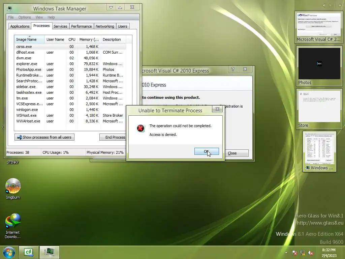Select sidebar.exe process row

coord(70,87)
